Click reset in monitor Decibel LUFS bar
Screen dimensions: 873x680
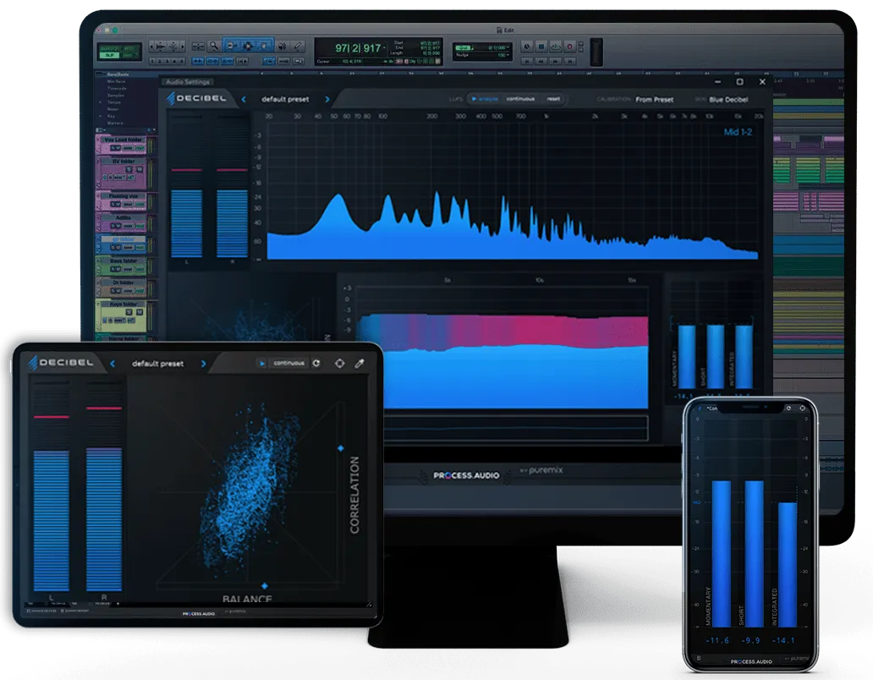pos(553,99)
